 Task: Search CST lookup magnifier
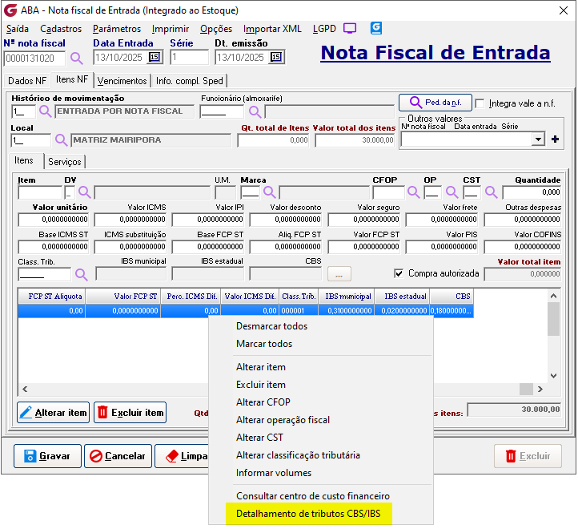491,192
